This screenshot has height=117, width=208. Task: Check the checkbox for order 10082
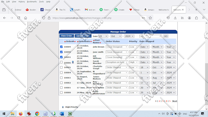61,83
